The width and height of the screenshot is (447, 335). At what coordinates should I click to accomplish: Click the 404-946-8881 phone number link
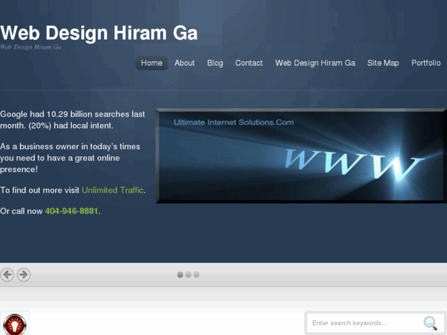click(x=71, y=211)
